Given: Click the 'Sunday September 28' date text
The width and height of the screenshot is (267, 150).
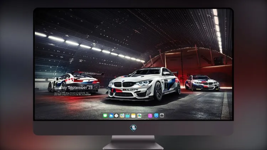Looking at the screenshot, I should [73, 87].
